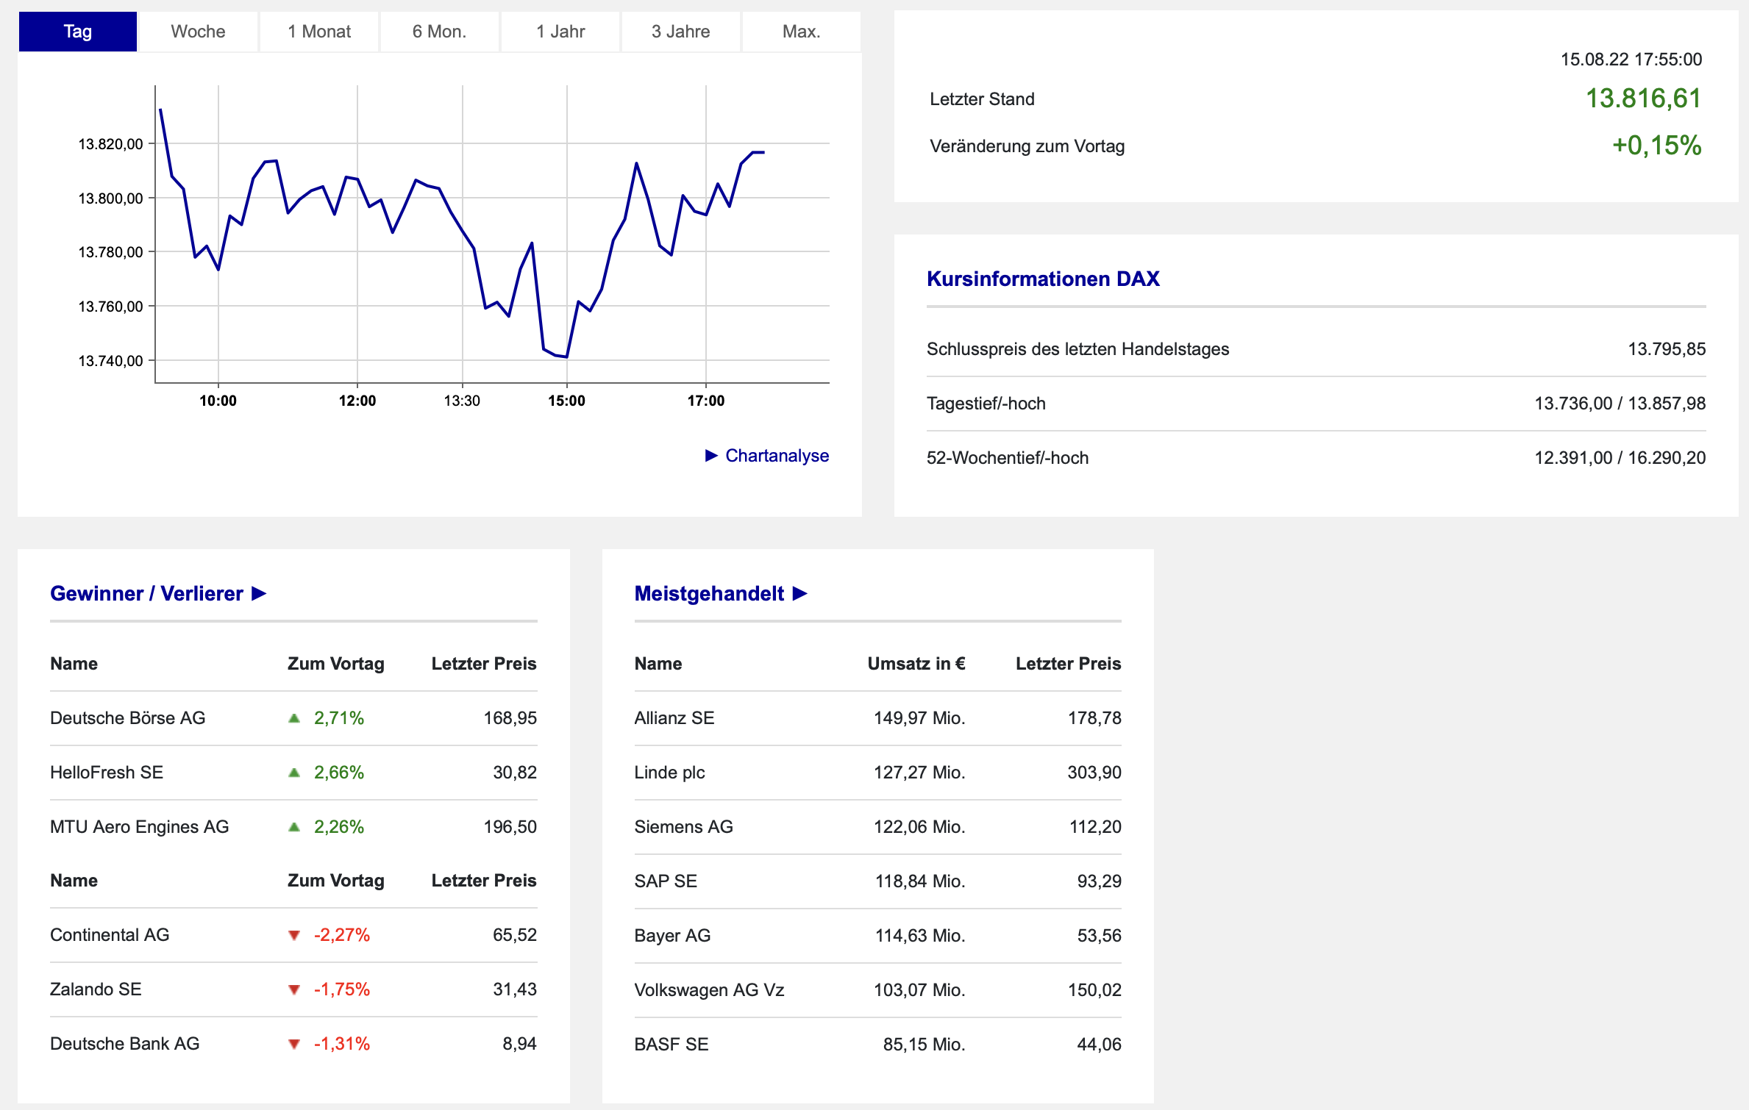Click red down arrow for Deutsche Bank AG

(x=294, y=1044)
